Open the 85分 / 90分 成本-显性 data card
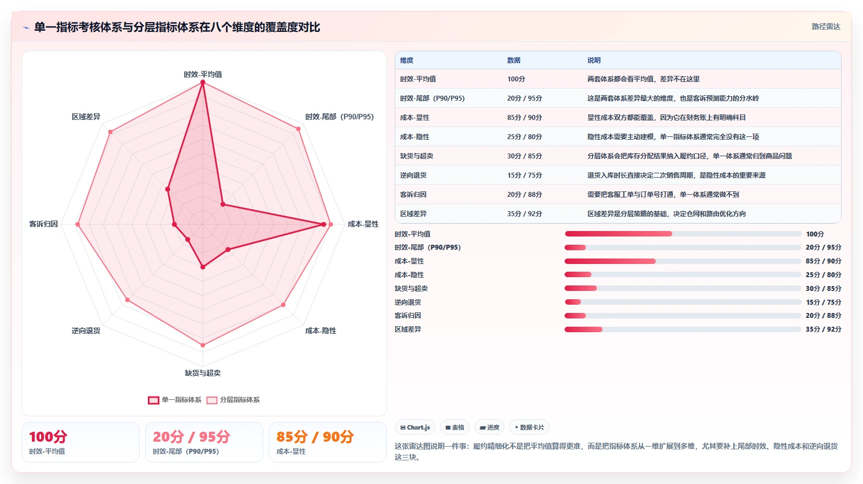Viewport: 863px width, 484px height. (328, 442)
